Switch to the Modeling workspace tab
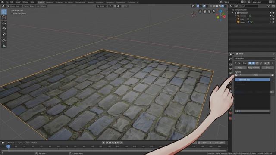This screenshot has width=276, height=155. (50, 3)
